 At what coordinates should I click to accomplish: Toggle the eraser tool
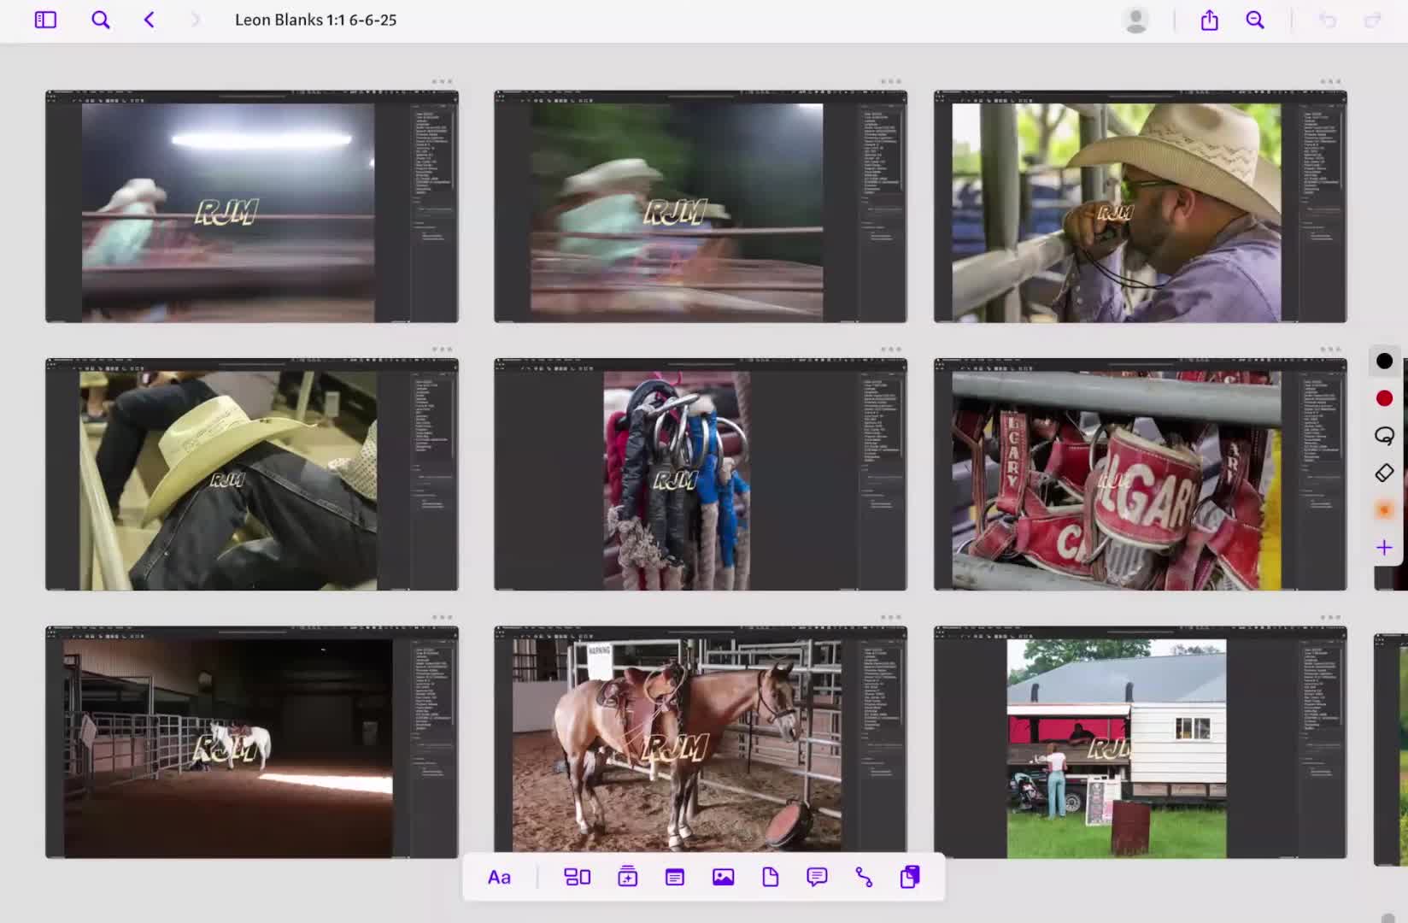tap(1384, 473)
